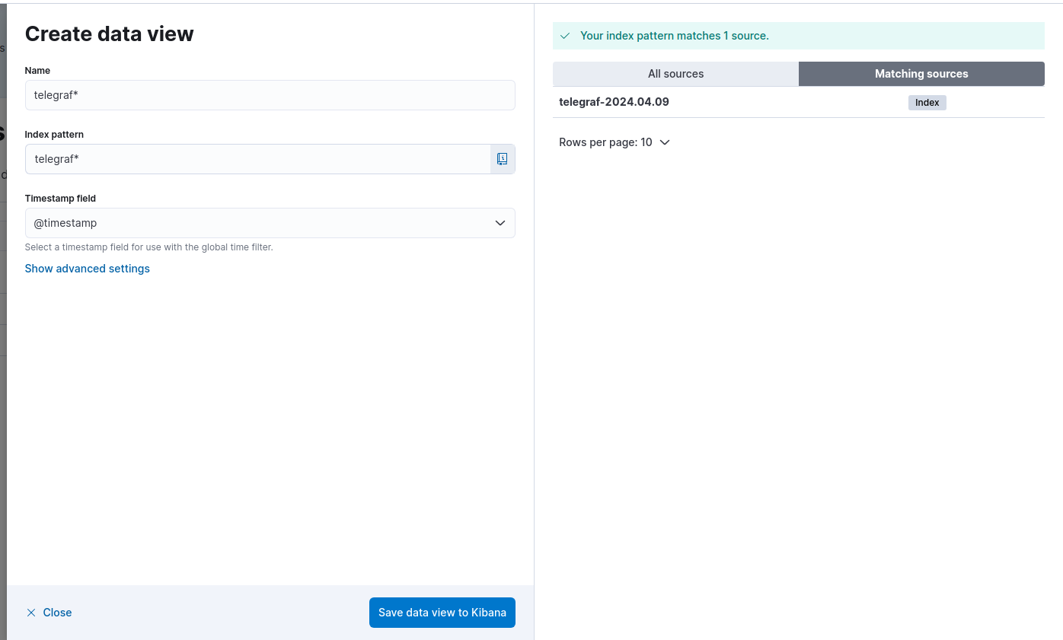Open the @timestamp combo box

click(x=259, y=223)
